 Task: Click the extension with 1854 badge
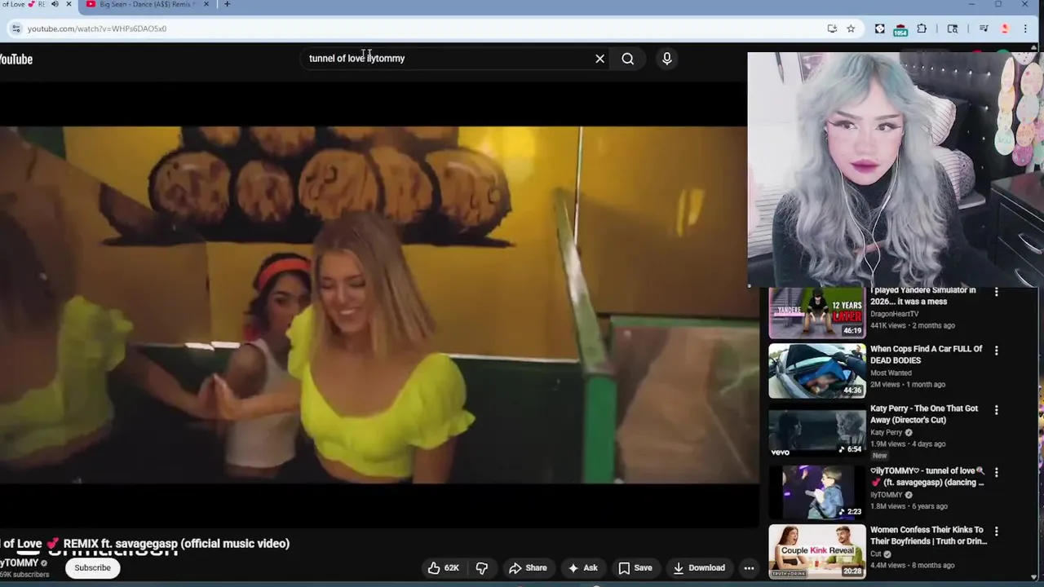900,30
